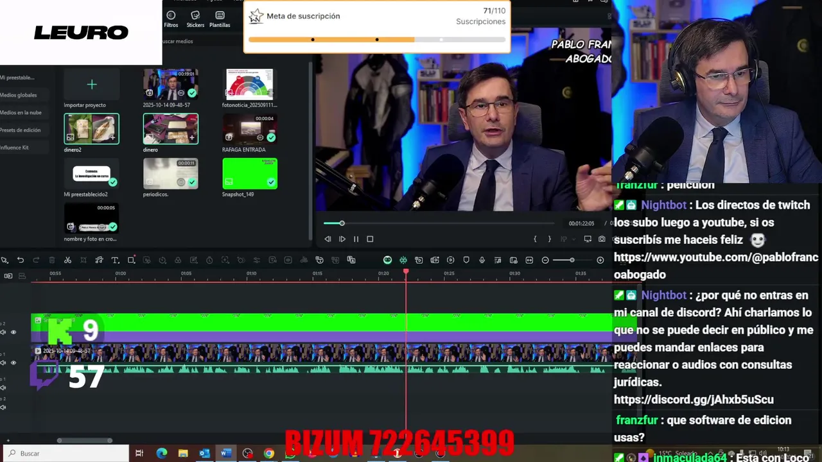Hide video track 1 with eye icon
The height and width of the screenshot is (462, 822).
pos(13,363)
